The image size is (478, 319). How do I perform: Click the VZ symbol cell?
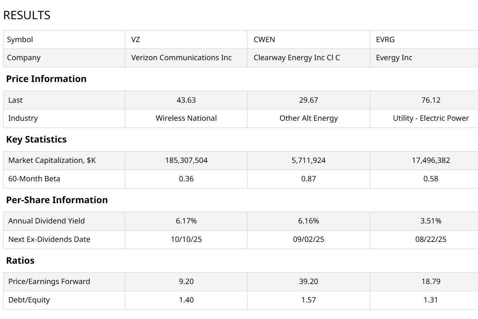coord(135,39)
